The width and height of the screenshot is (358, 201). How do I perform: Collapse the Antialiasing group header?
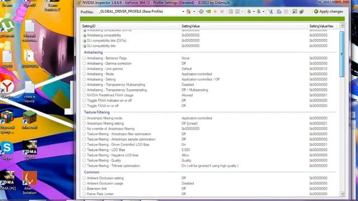(93, 52)
